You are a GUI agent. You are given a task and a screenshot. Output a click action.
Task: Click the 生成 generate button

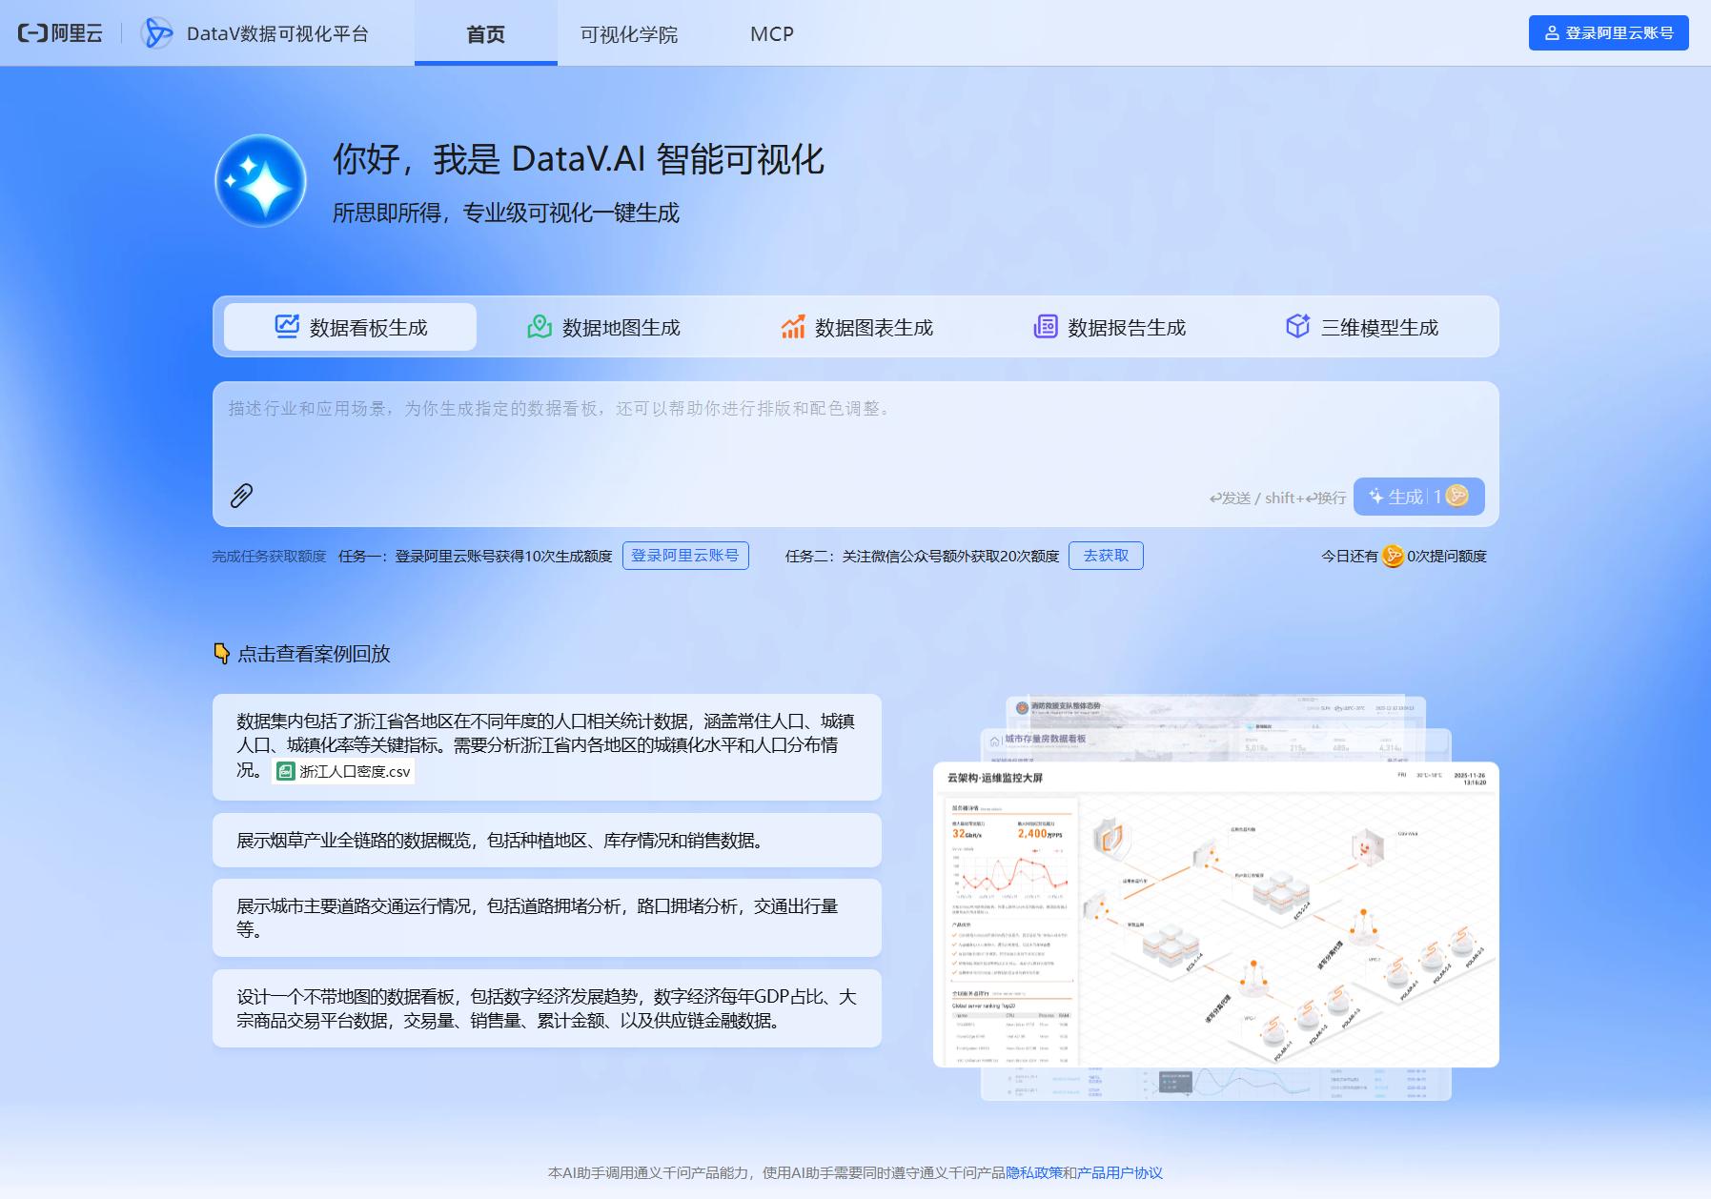coord(1418,497)
